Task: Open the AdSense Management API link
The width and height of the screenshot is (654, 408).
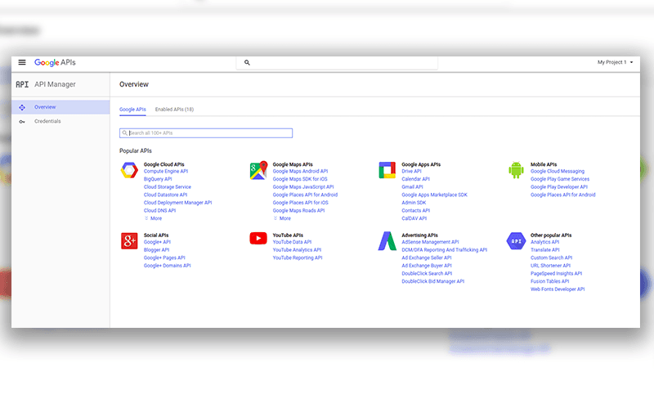Action: 430,242
